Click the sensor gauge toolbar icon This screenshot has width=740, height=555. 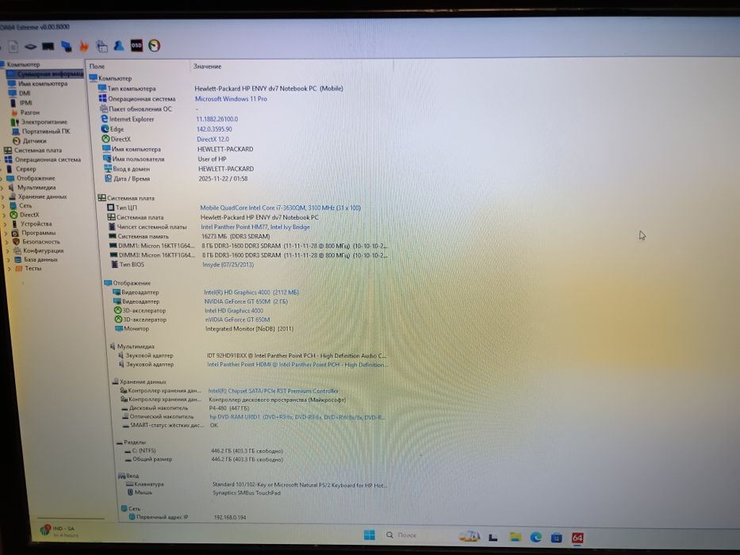coord(155,45)
